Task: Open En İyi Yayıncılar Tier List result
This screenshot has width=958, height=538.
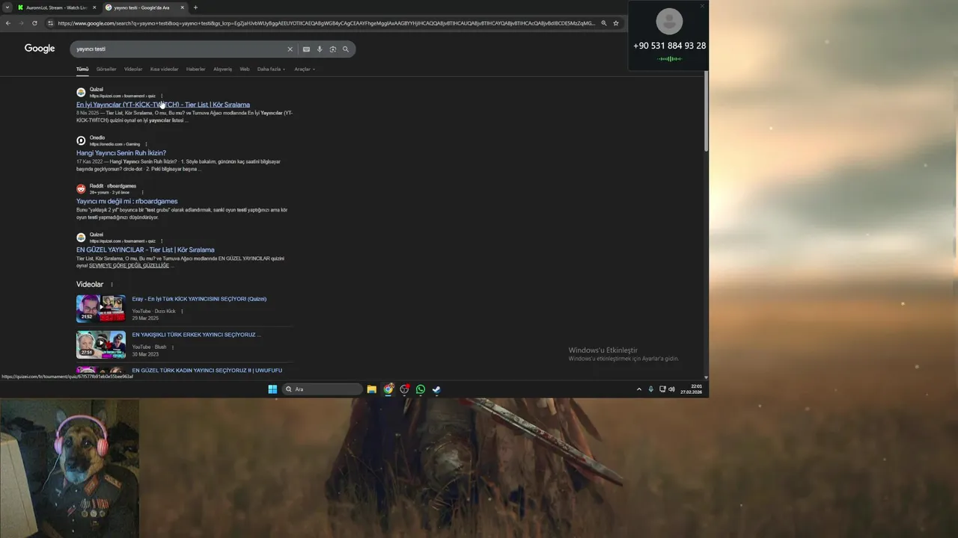Action: [163, 105]
